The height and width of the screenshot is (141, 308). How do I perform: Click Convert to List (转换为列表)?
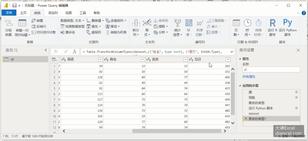click(116, 32)
